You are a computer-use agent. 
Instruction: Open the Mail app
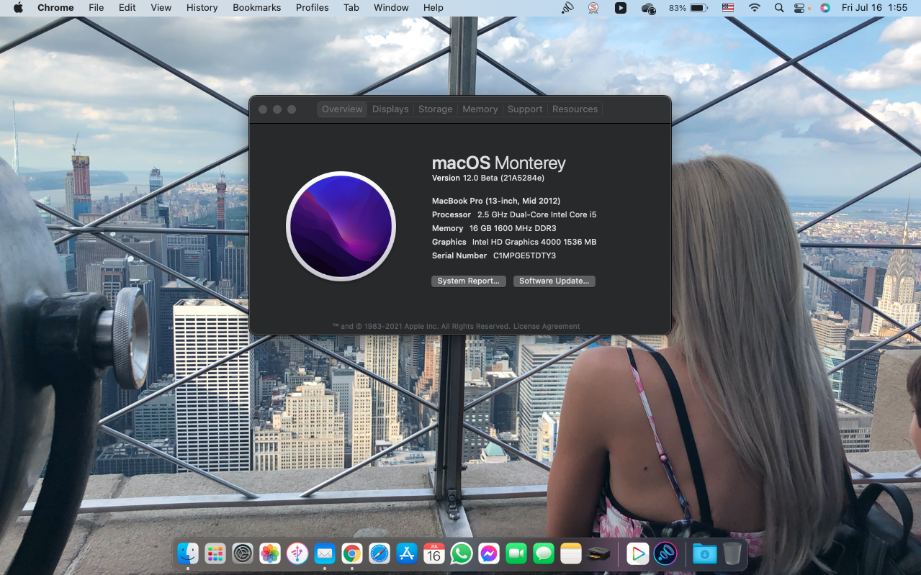pyautogui.click(x=325, y=553)
